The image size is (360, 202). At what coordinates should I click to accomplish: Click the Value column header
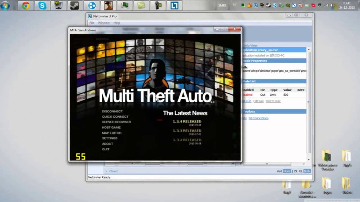point(287,90)
